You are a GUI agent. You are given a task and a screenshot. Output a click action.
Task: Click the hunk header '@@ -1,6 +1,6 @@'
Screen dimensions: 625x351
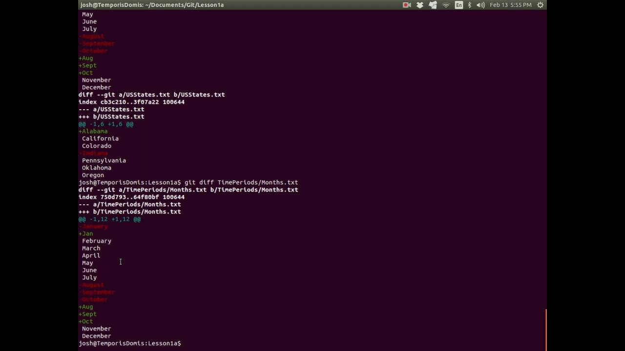click(106, 124)
